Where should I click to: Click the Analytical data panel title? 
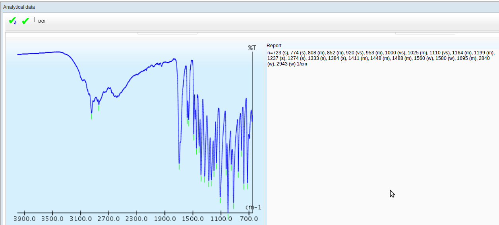tap(19, 7)
